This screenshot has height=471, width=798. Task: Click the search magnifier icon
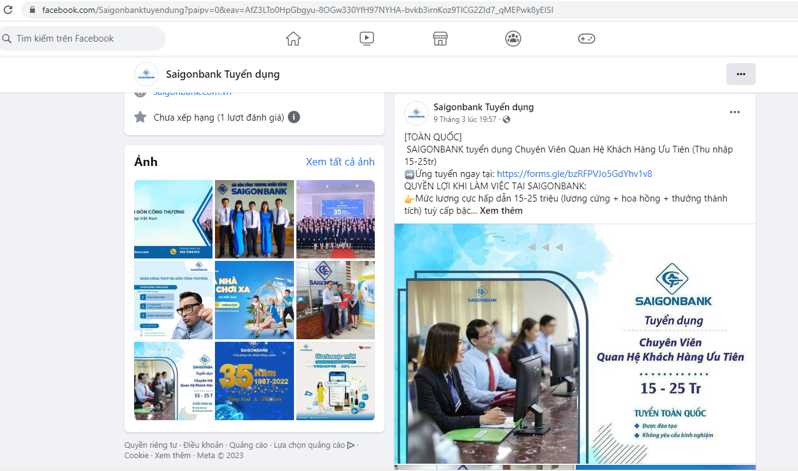7,39
